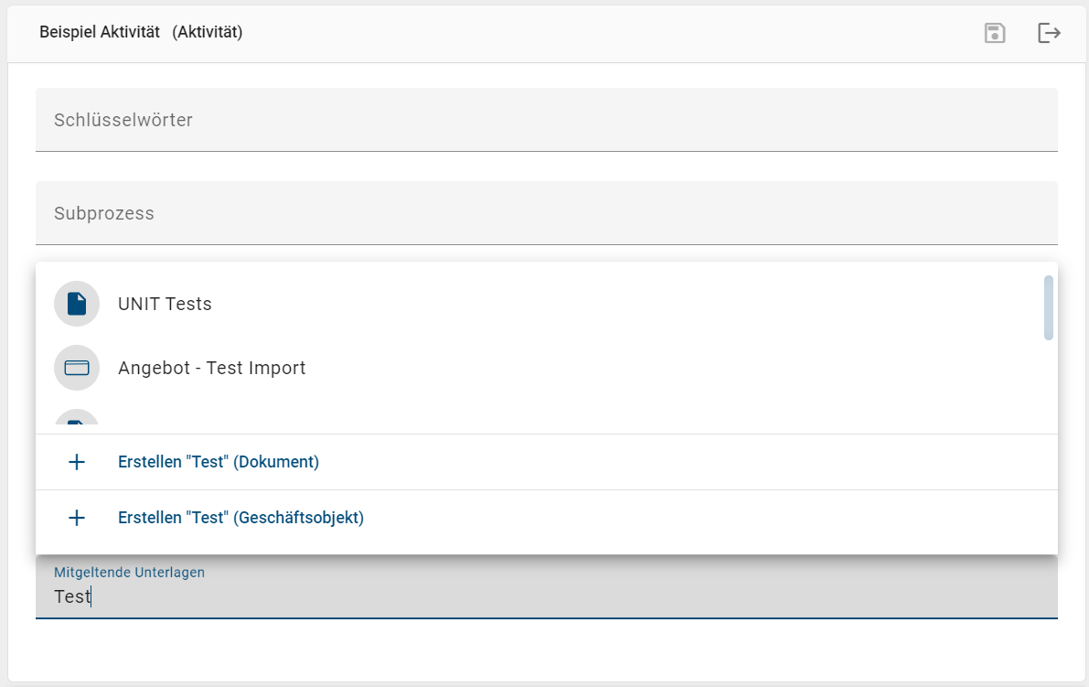Click the exit icon at top right
The height and width of the screenshot is (687, 1089).
point(1049,34)
